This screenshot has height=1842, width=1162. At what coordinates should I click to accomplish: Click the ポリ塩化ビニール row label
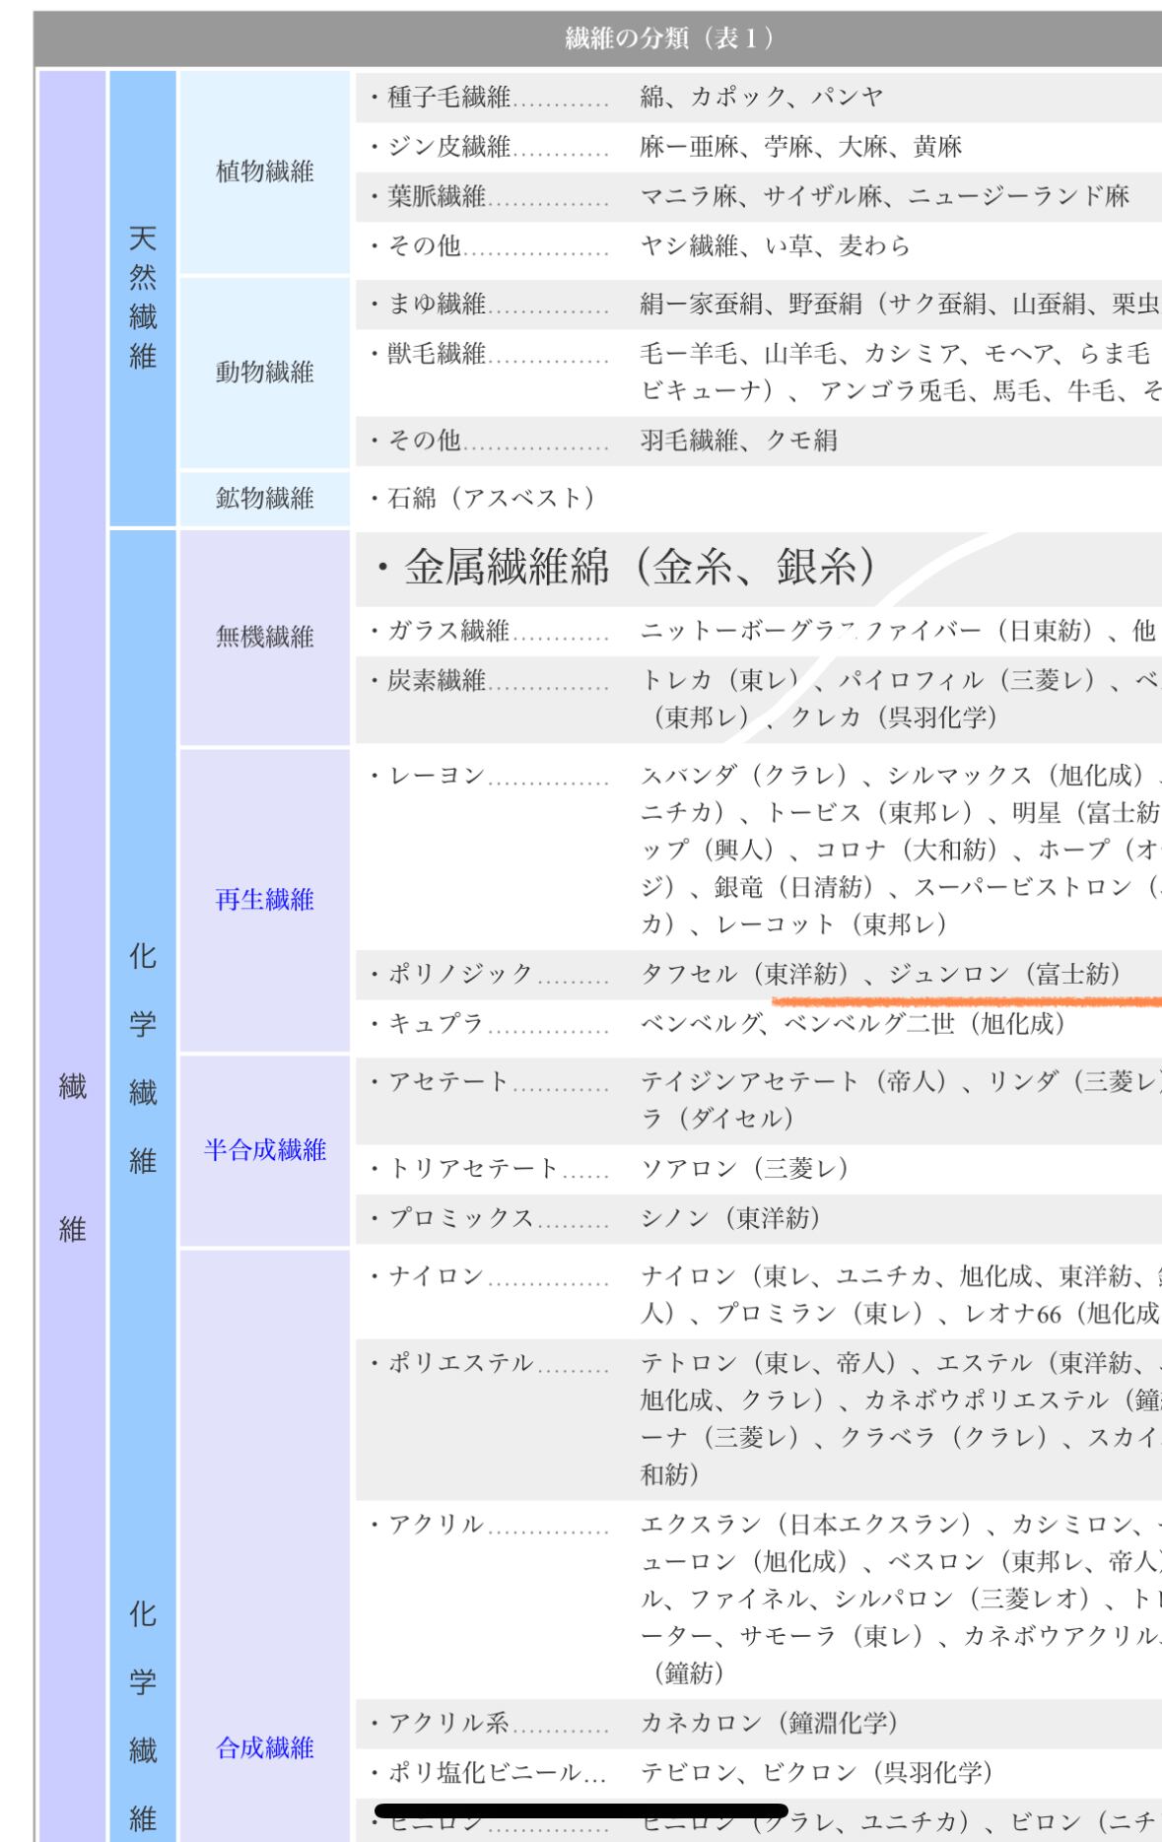click(485, 1772)
